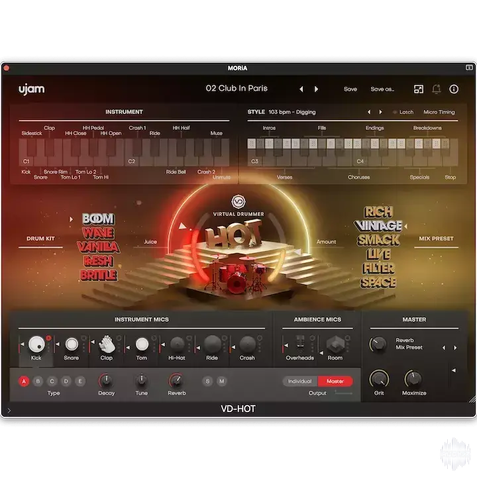This screenshot has height=477, width=477.
Task: Click the Virtual Drummer VD emblem
Action: 238,201
